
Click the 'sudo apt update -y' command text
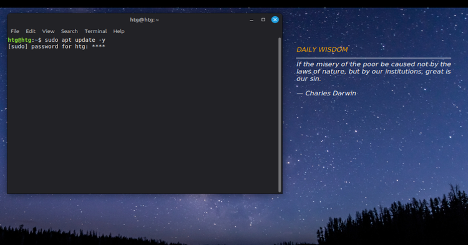[75, 40]
